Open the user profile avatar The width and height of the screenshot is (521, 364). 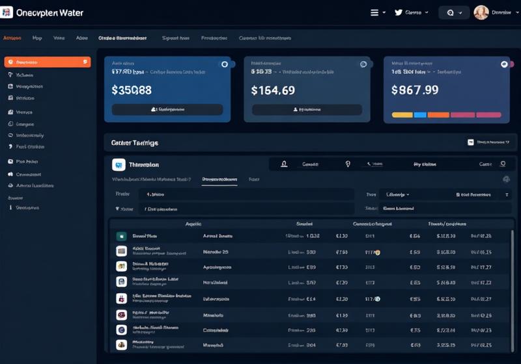pyautogui.click(x=481, y=12)
